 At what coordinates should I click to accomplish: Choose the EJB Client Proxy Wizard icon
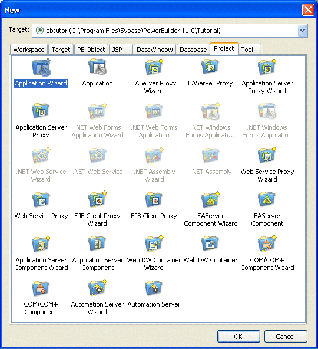pyautogui.click(x=97, y=199)
